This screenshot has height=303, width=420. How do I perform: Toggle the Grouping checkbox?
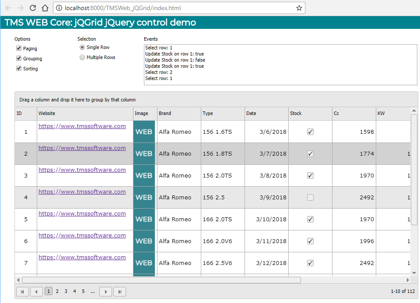click(x=19, y=58)
